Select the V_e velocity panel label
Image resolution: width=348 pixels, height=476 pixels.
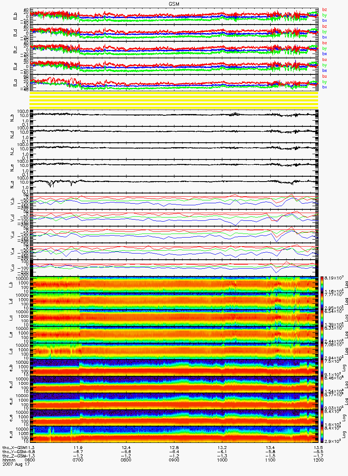click(12, 251)
